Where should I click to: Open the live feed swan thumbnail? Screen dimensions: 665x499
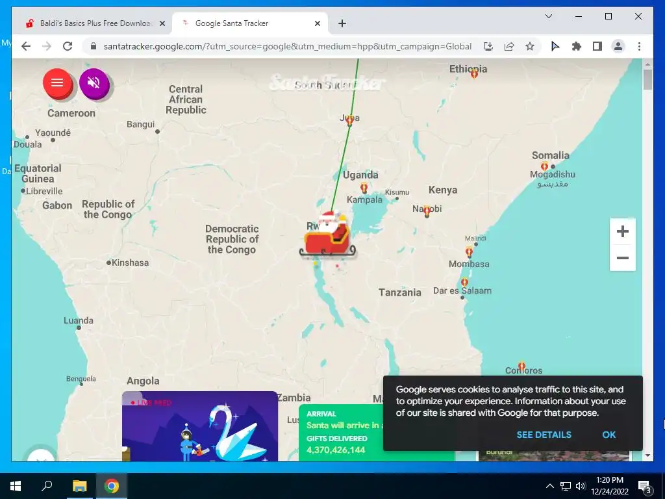(x=200, y=426)
